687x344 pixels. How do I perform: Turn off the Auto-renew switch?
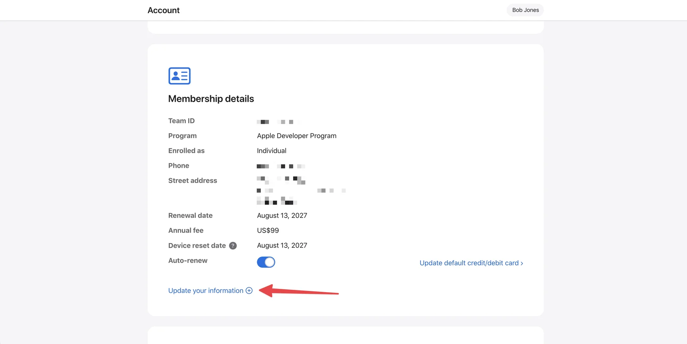[x=266, y=262]
